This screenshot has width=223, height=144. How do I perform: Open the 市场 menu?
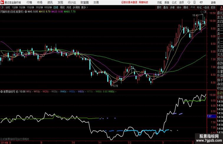tap(40, 2)
